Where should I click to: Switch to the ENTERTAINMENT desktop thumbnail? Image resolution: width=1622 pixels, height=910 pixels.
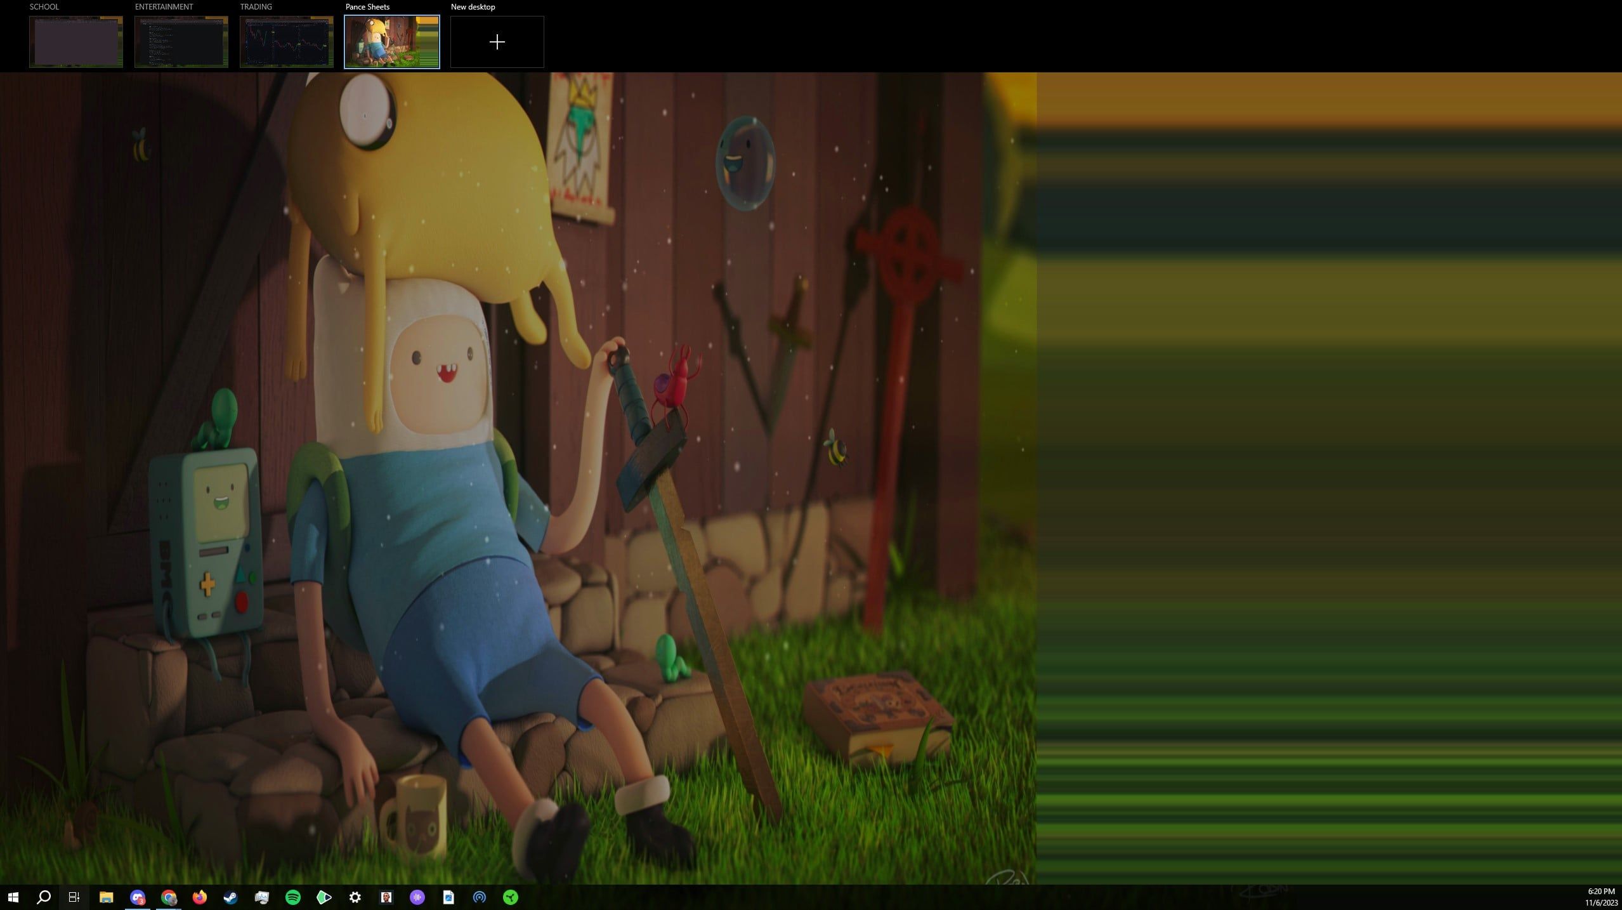point(181,42)
